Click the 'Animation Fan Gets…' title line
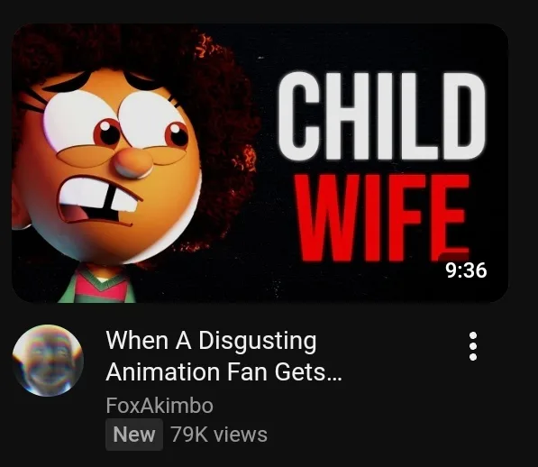Image resolution: width=538 pixels, height=467 pixels. coord(223,372)
